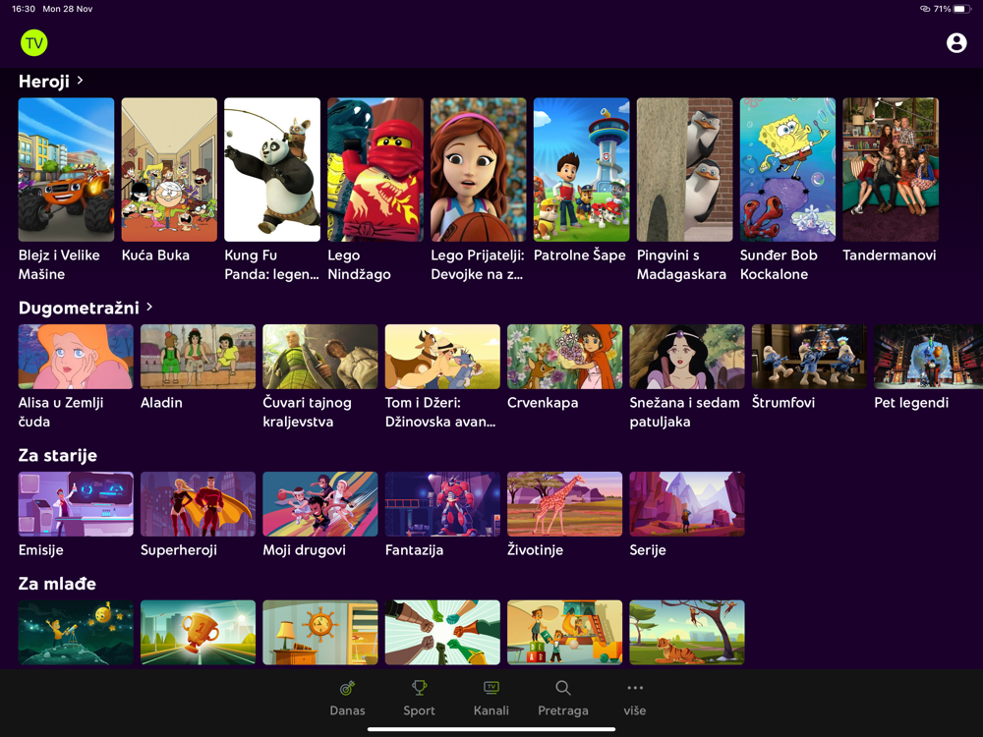The image size is (983, 737).
Task: Open Čuvari tajnog kraljevstva thumbnail
Action: [320, 357]
